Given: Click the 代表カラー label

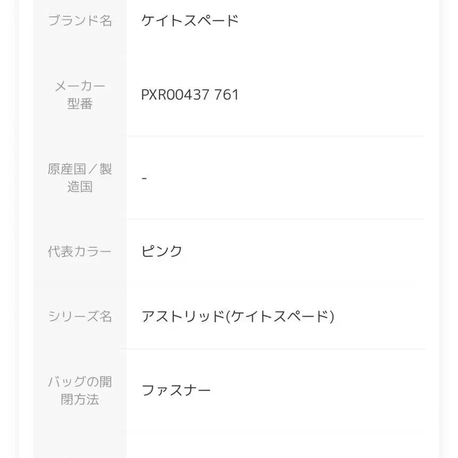Looking at the screenshot, I should click(x=80, y=251).
